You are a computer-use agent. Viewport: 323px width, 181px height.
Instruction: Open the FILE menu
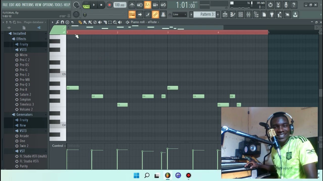pos(5,5)
